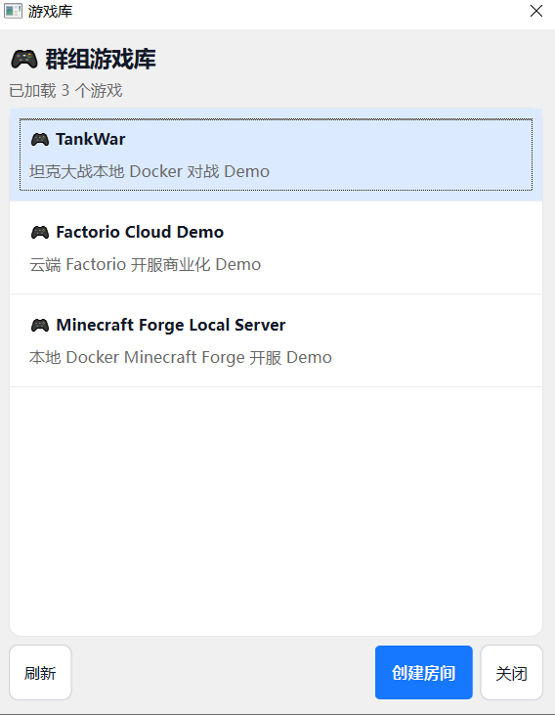Click the 云端 Factorio 开服商业化 Demo description
The height and width of the screenshot is (715, 555).
(x=145, y=264)
